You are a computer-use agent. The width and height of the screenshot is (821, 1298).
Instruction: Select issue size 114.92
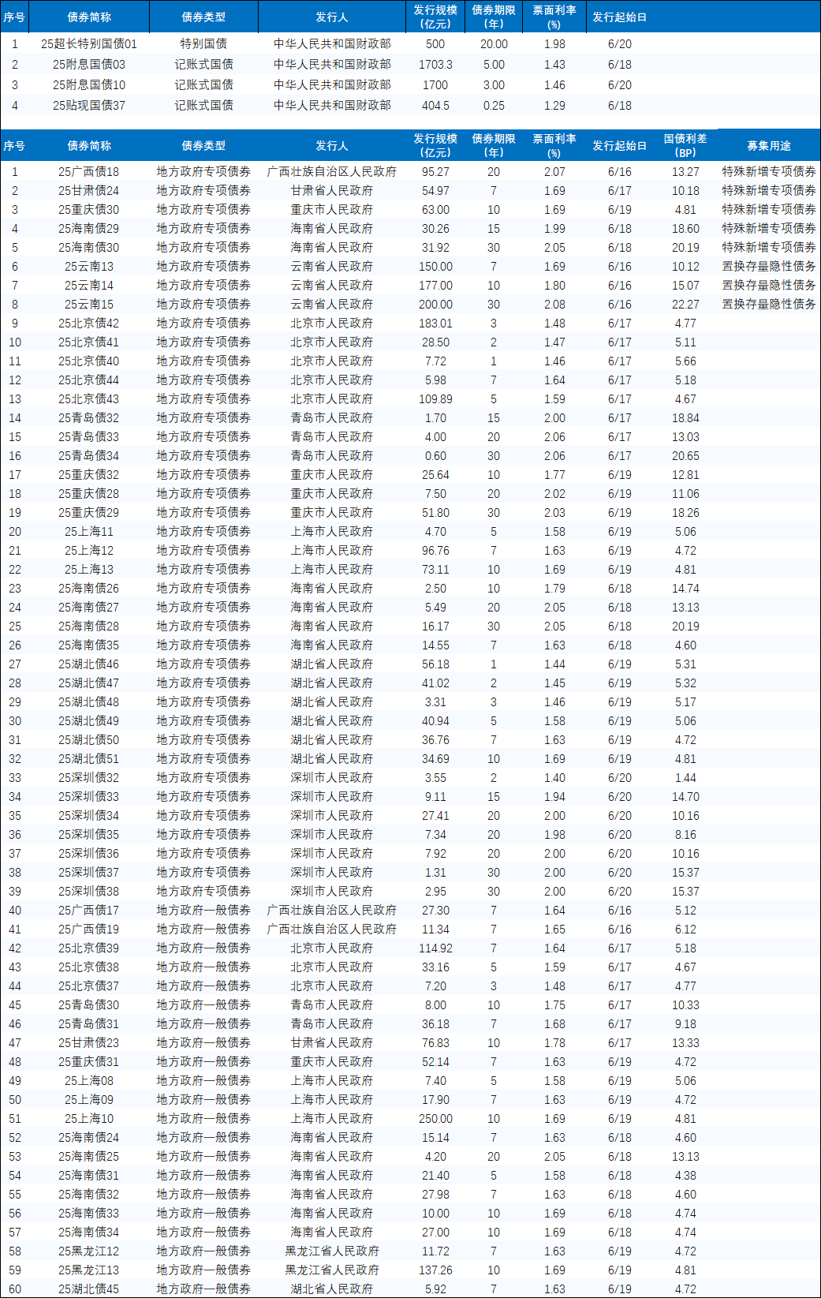[x=435, y=948]
